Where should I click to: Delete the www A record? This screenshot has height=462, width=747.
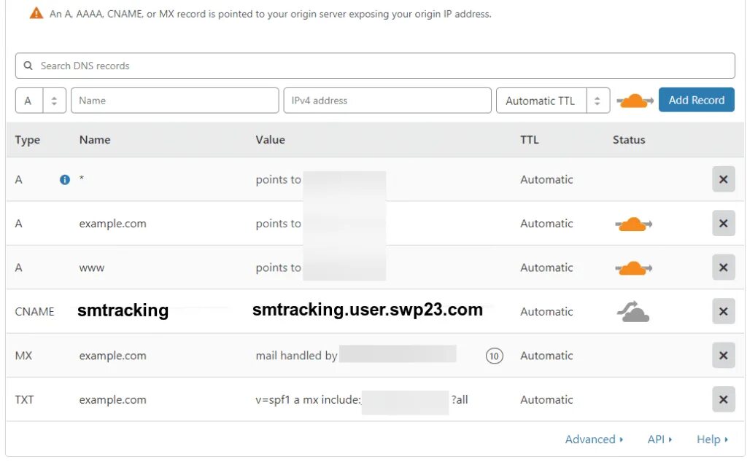(723, 267)
